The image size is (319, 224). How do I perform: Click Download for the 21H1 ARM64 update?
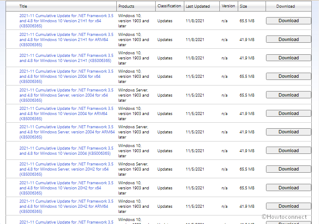(x=288, y=39)
